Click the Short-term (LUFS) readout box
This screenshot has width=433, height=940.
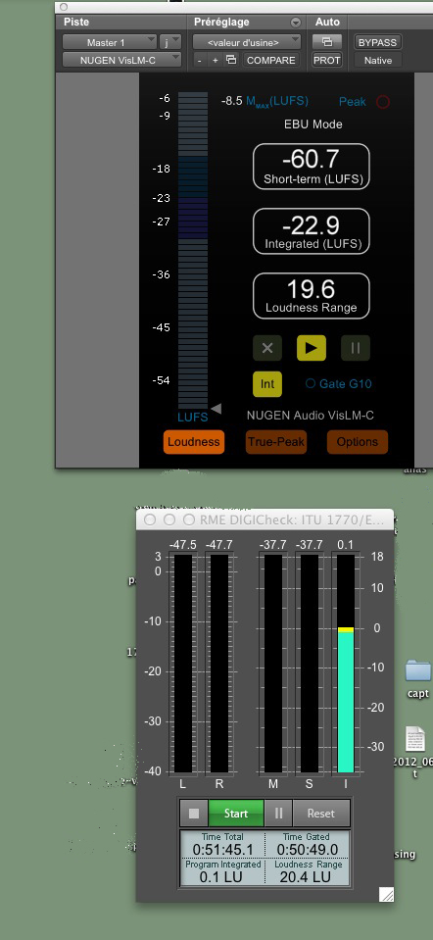click(x=312, y=167)
